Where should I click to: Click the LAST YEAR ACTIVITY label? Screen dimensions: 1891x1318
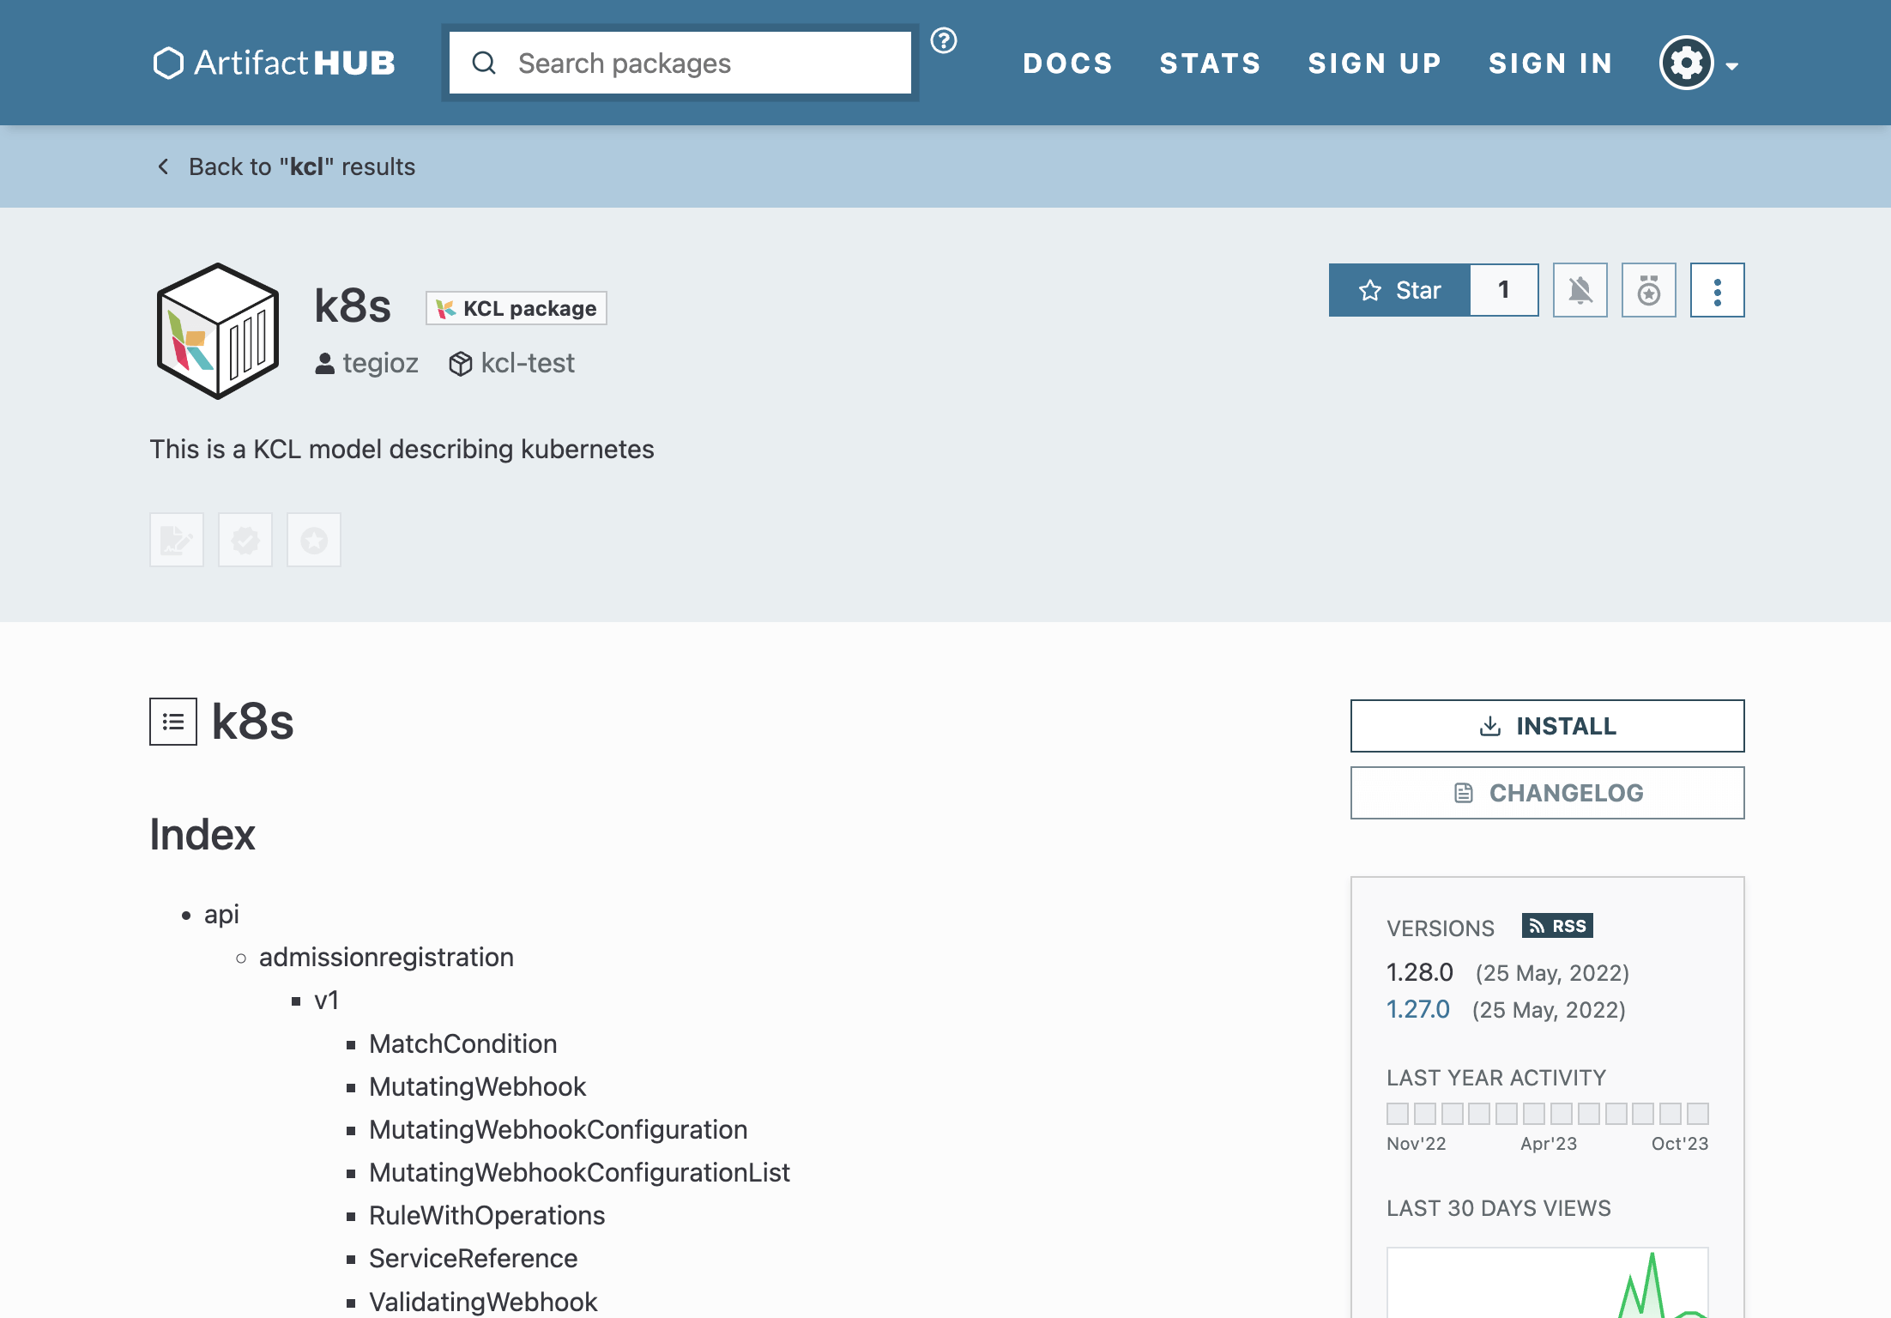point(1496,1078)
